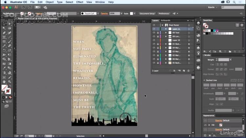Open Swatch Libraries menu icon
This screenshot has height=138, width=246.
point(205,51)
